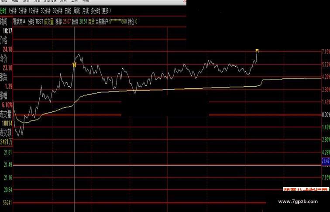Click the volume value 10014

7,123
